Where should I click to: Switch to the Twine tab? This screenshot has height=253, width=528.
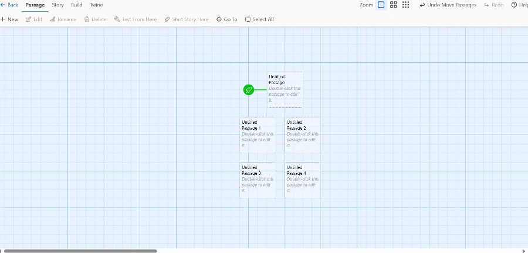(x=96, y=5)
